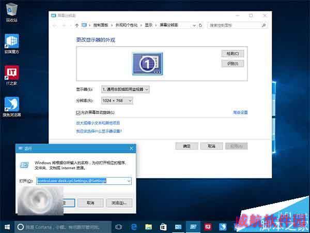Click 取消 in the resolution window
The width and height of the screenshot is (310, 233).
(x=211, y=146)
